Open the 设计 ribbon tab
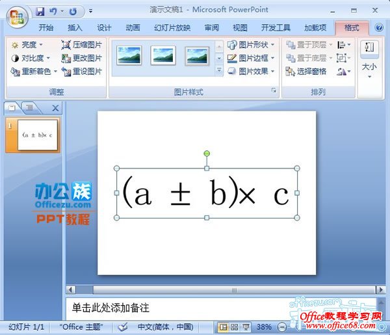The width and height of the screenshot is (390, 335). click(104, 27)
